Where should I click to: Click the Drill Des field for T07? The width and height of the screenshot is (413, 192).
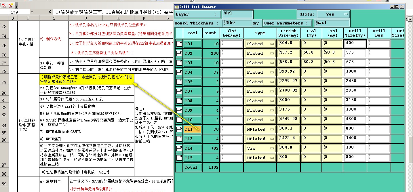coord(379,92)
